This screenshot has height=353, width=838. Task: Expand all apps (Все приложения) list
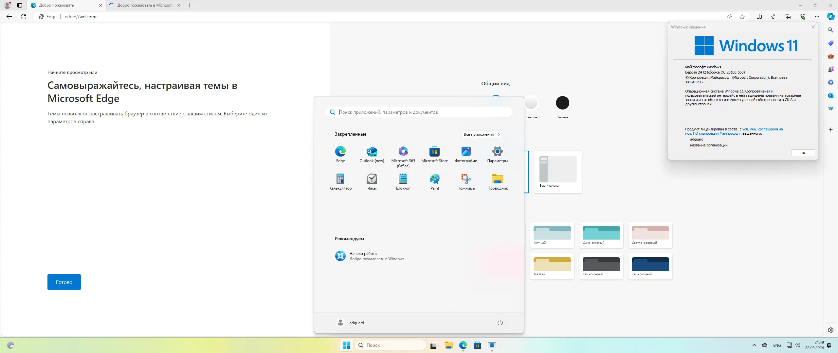pos(482,134)
